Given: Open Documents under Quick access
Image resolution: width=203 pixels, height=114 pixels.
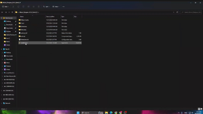Looking at the screenshot, I should pos(9,28).
